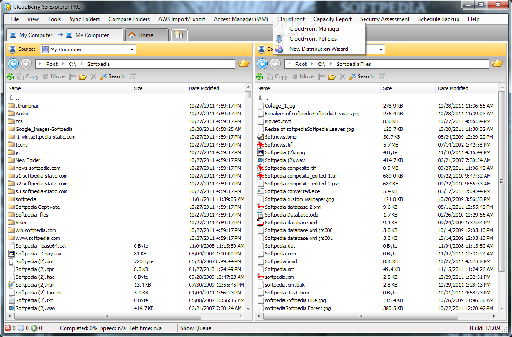Image resolution: width=512 pixels, height=337 pixels.
Task: Select the file Softpedia (2).torrent
Action: pyautogui.click(x=39, y=292)
